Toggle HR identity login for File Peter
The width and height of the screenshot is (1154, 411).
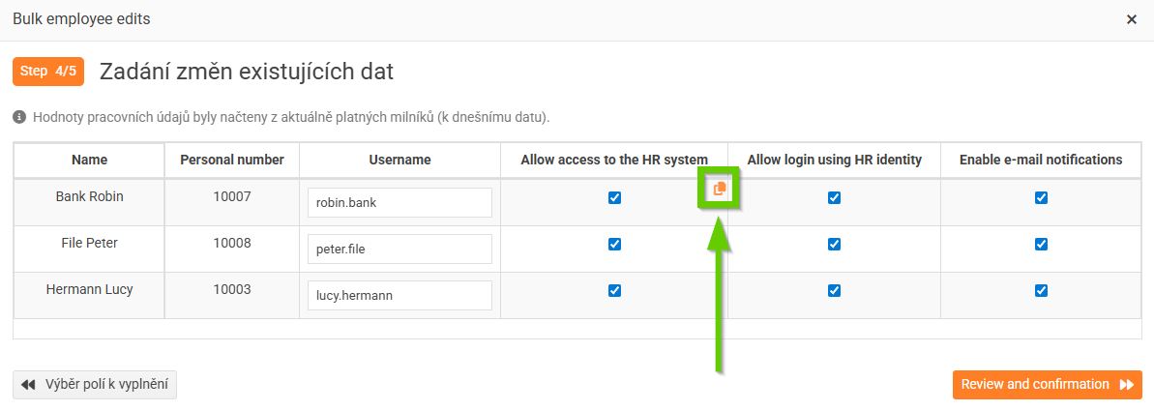click(x=834, y=245)
